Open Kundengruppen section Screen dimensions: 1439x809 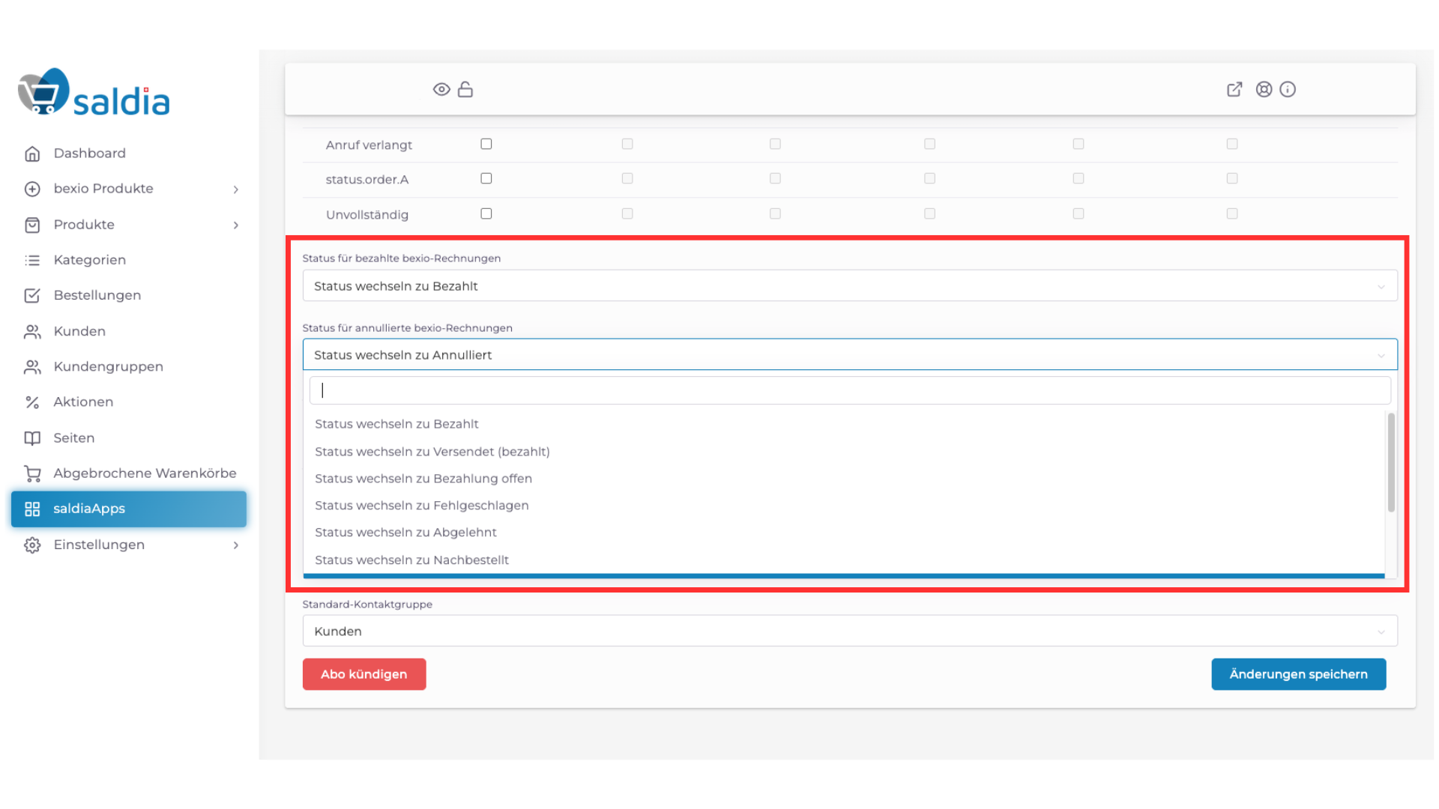click(x=129, y=366)
